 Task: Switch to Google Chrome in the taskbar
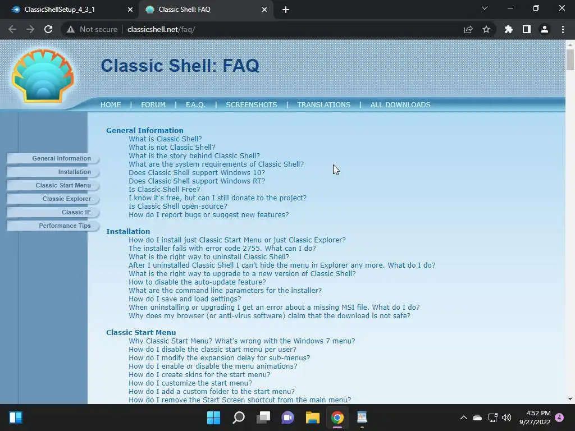[337, 418]
